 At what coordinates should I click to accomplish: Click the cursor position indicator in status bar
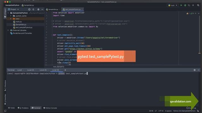151,111
